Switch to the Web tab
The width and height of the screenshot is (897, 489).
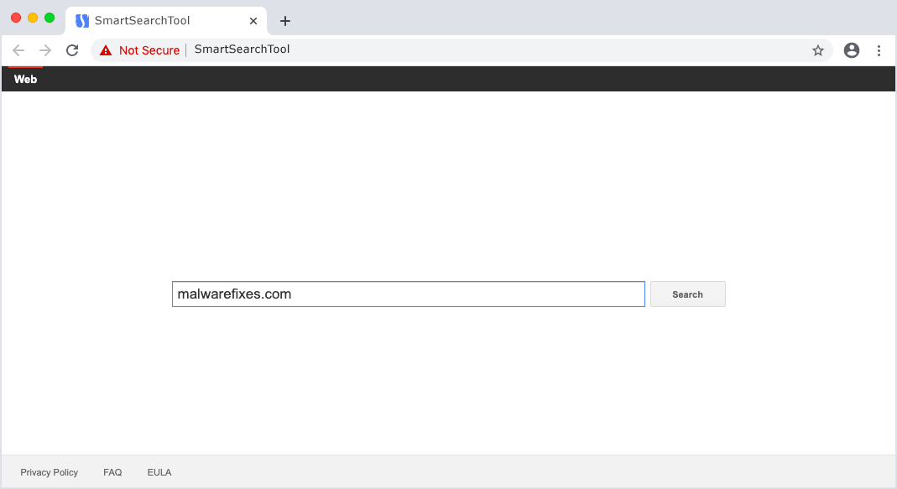(x=26, y=79)
